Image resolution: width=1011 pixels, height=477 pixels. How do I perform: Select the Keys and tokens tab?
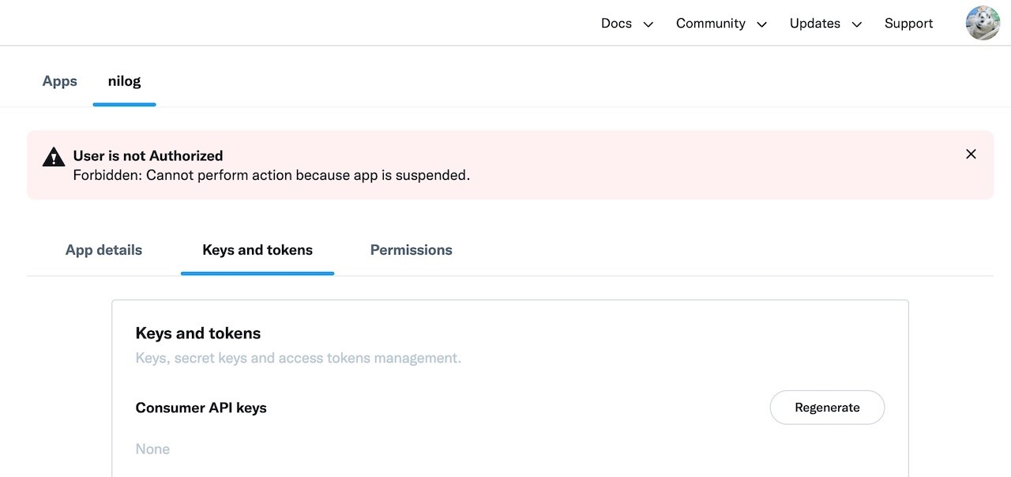257,250
